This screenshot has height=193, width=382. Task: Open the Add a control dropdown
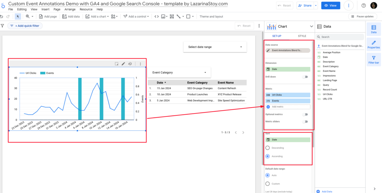[x=136, y=16]
